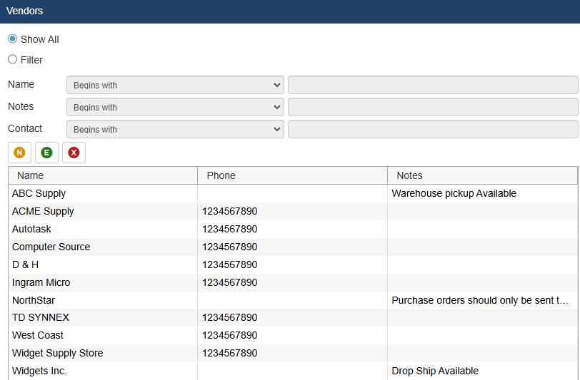The width and height of the screenshot is (580, 380).
Task: Open the Contact filter condition dropdown
Action: 175,130
